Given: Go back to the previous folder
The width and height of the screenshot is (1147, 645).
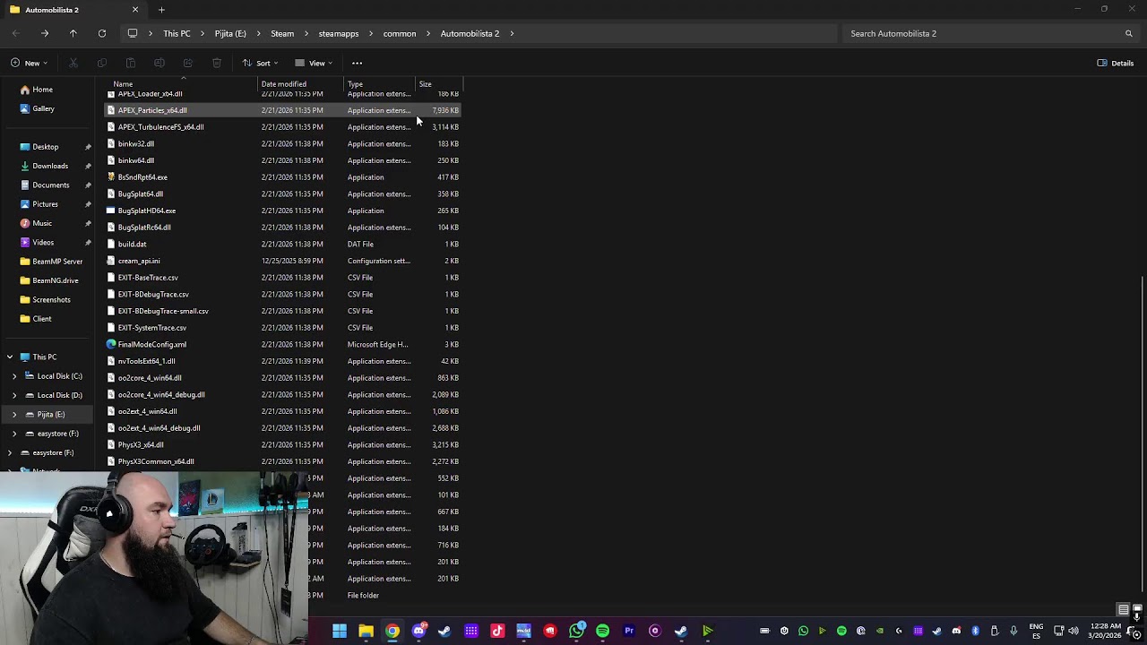Looking at the screenshot, I should (x=16, y=33).
